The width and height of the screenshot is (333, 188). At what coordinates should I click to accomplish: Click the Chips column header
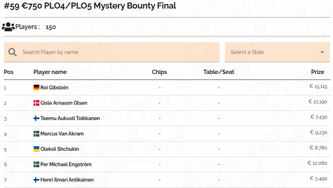[x=160, y=72]
